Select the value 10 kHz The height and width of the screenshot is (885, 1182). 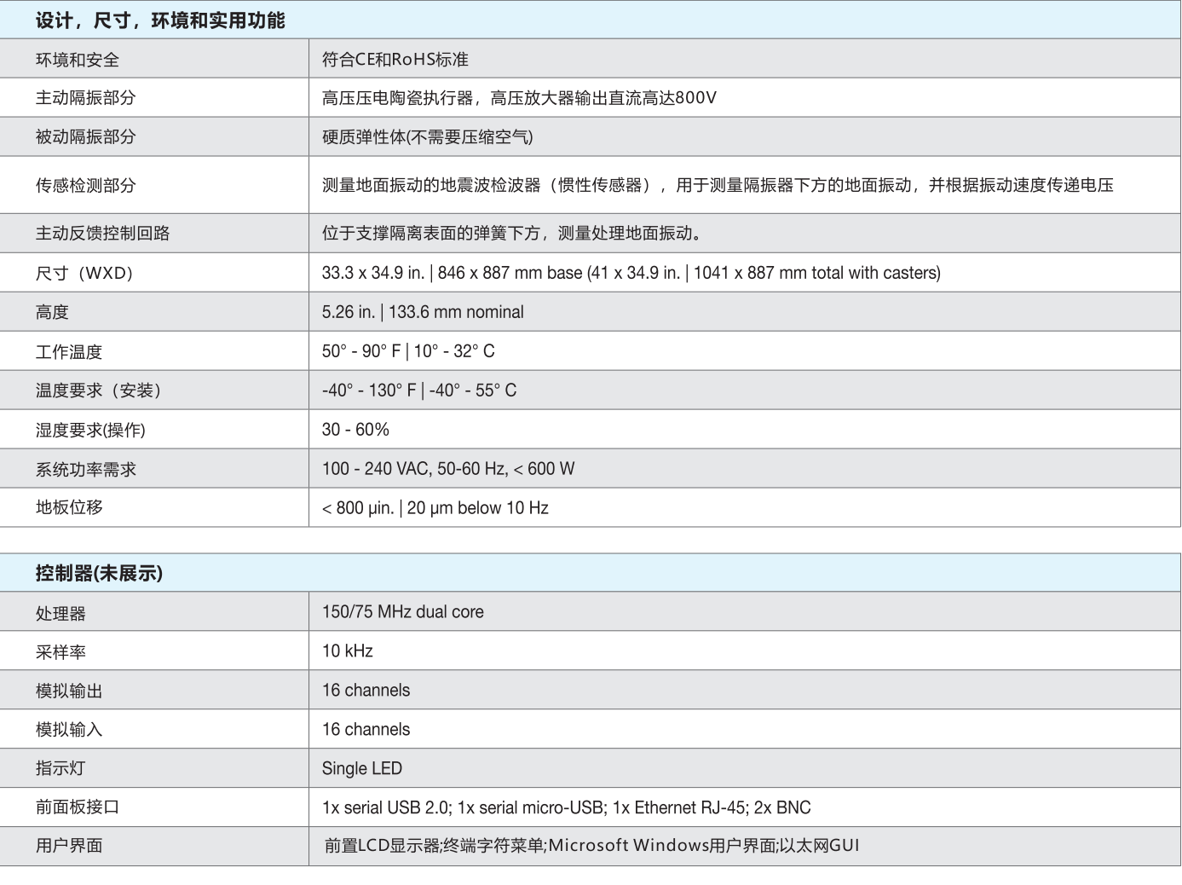(348, 651)
